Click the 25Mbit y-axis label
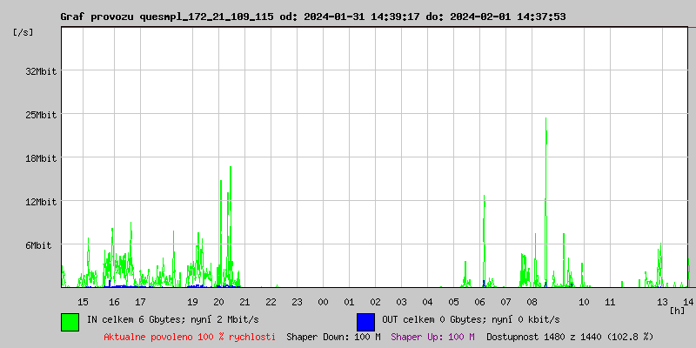The width and height of the screenshot is (696, 348). point(40,115)
